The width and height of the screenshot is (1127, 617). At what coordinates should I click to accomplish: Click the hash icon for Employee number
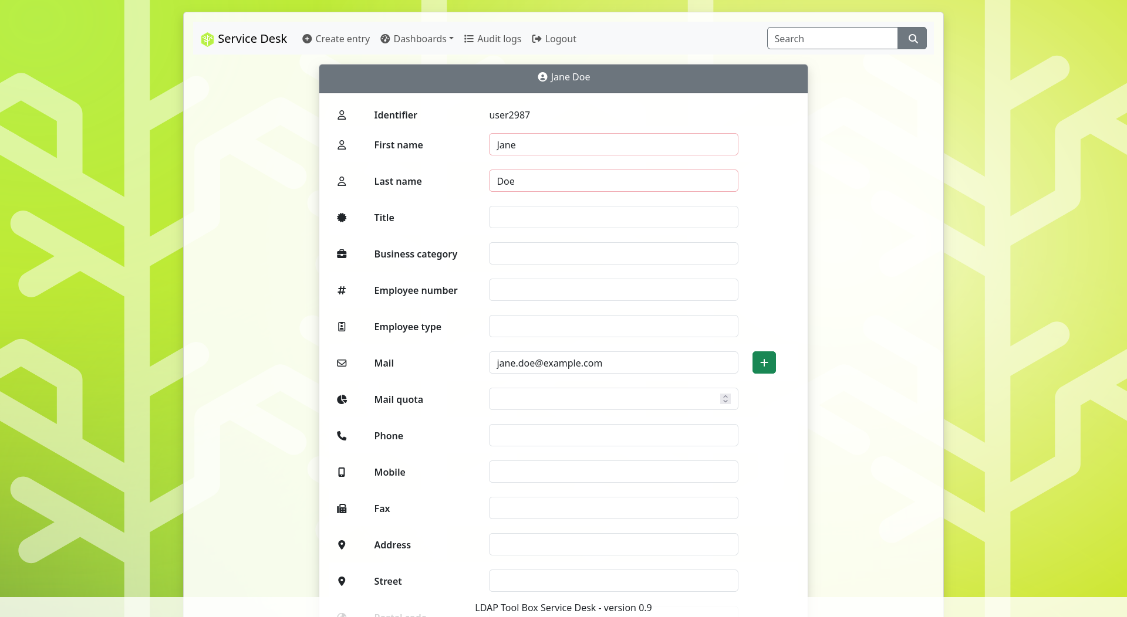point(342,290)
